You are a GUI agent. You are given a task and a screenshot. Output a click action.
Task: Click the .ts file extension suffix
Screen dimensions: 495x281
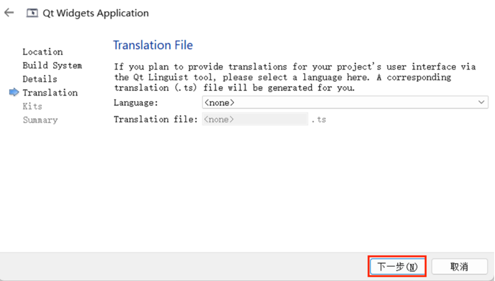coord(318,119)
